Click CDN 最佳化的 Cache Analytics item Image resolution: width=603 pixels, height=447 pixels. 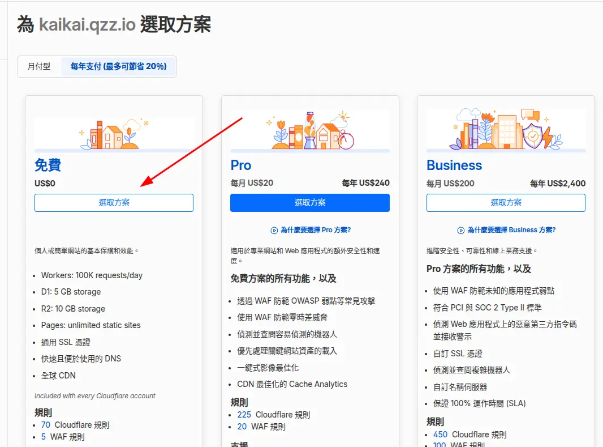(x=292, y=384)
